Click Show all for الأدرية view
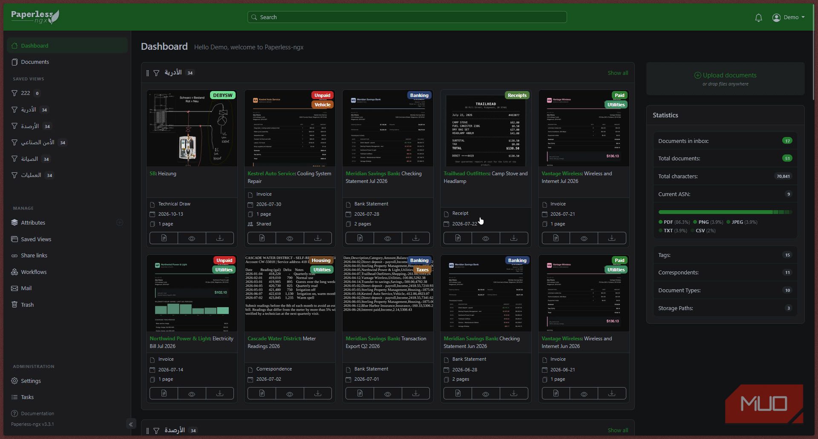818x439 pixels. coord(618,73)
